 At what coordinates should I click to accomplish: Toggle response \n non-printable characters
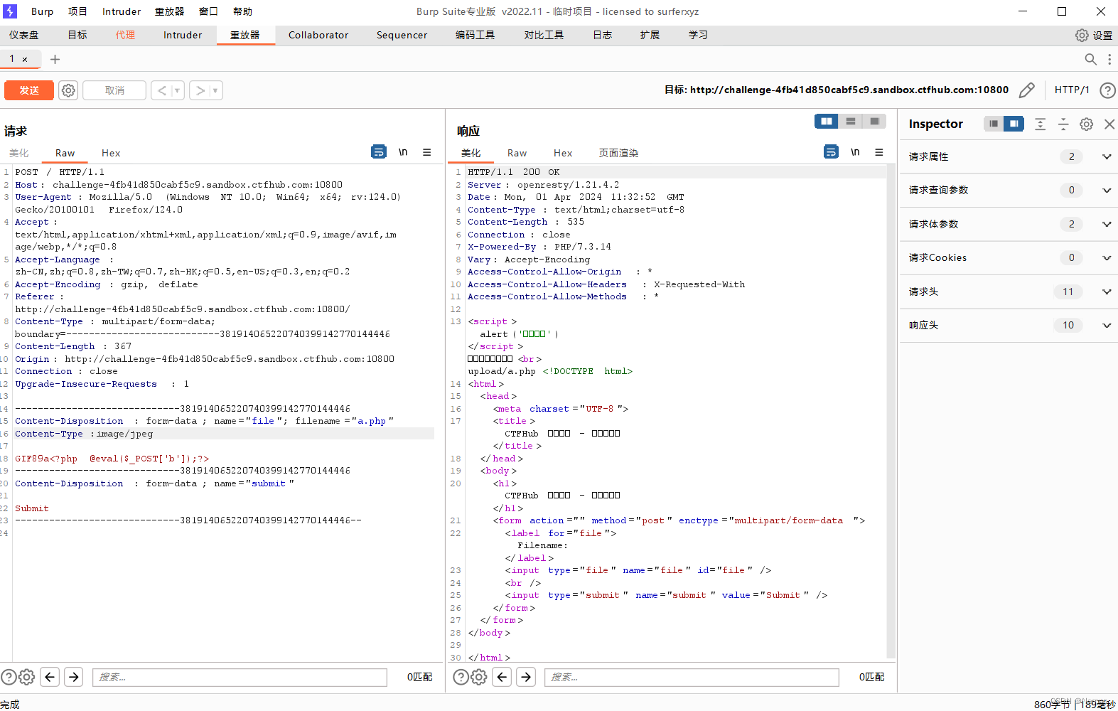pyautogui.click(x=855, y=151)
